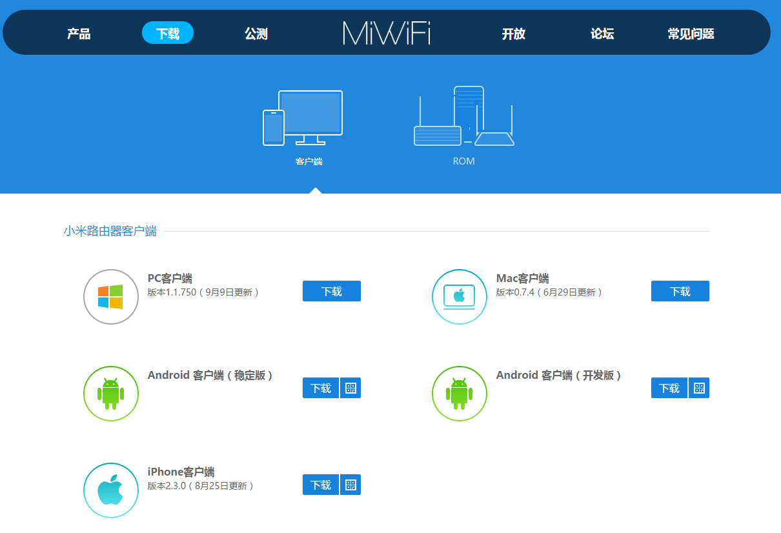Show QR code for iPhone客户端

point(350,485)
